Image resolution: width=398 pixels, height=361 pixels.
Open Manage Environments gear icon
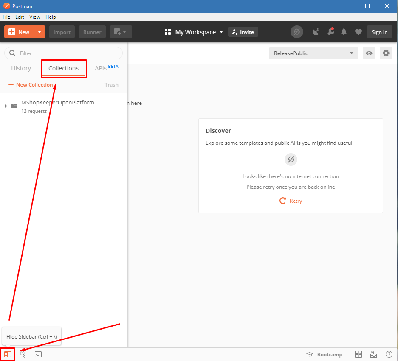pyautogui.click(x=386, y=53)
